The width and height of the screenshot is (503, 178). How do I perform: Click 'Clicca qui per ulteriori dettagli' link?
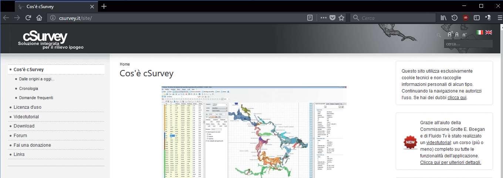pos(450,163)
